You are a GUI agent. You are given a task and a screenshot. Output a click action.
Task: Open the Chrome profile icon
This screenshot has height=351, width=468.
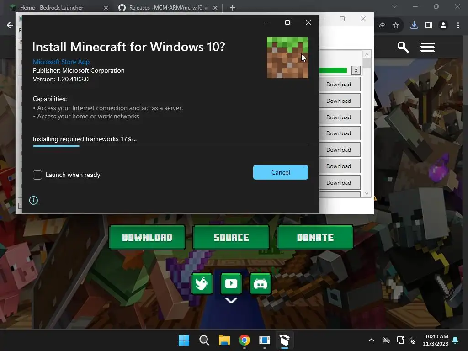click(443, 26)
